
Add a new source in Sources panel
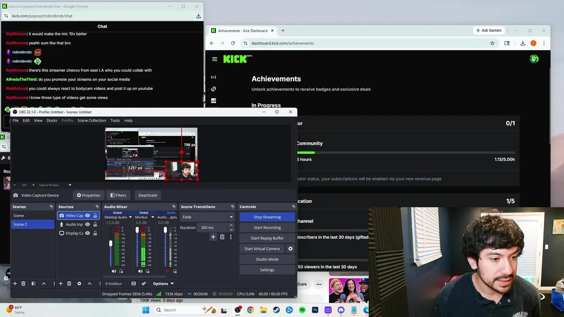[61, 284]
